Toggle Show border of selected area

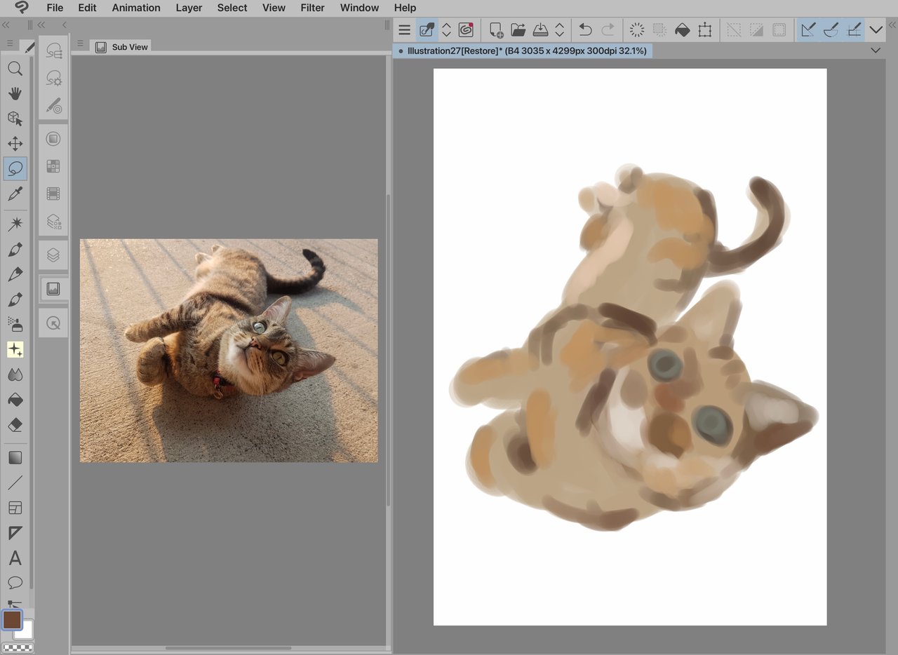(779, 29)
